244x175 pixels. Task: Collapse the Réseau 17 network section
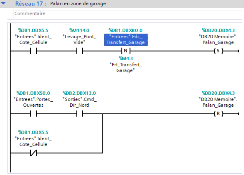click(x=4, y=4)
